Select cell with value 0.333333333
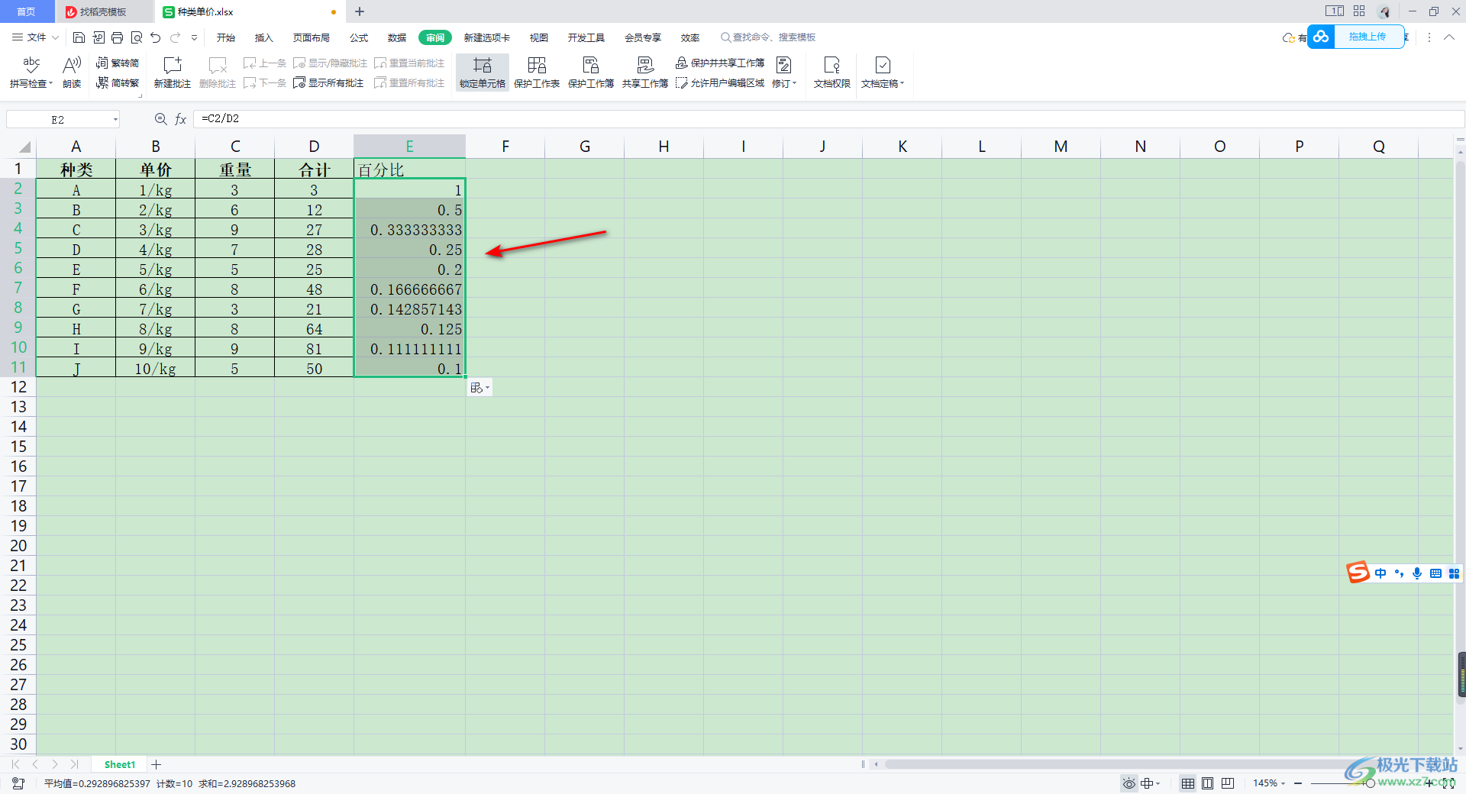This screenshot has height=794, width=1466. pyautogui.click(x=410, y=230)
